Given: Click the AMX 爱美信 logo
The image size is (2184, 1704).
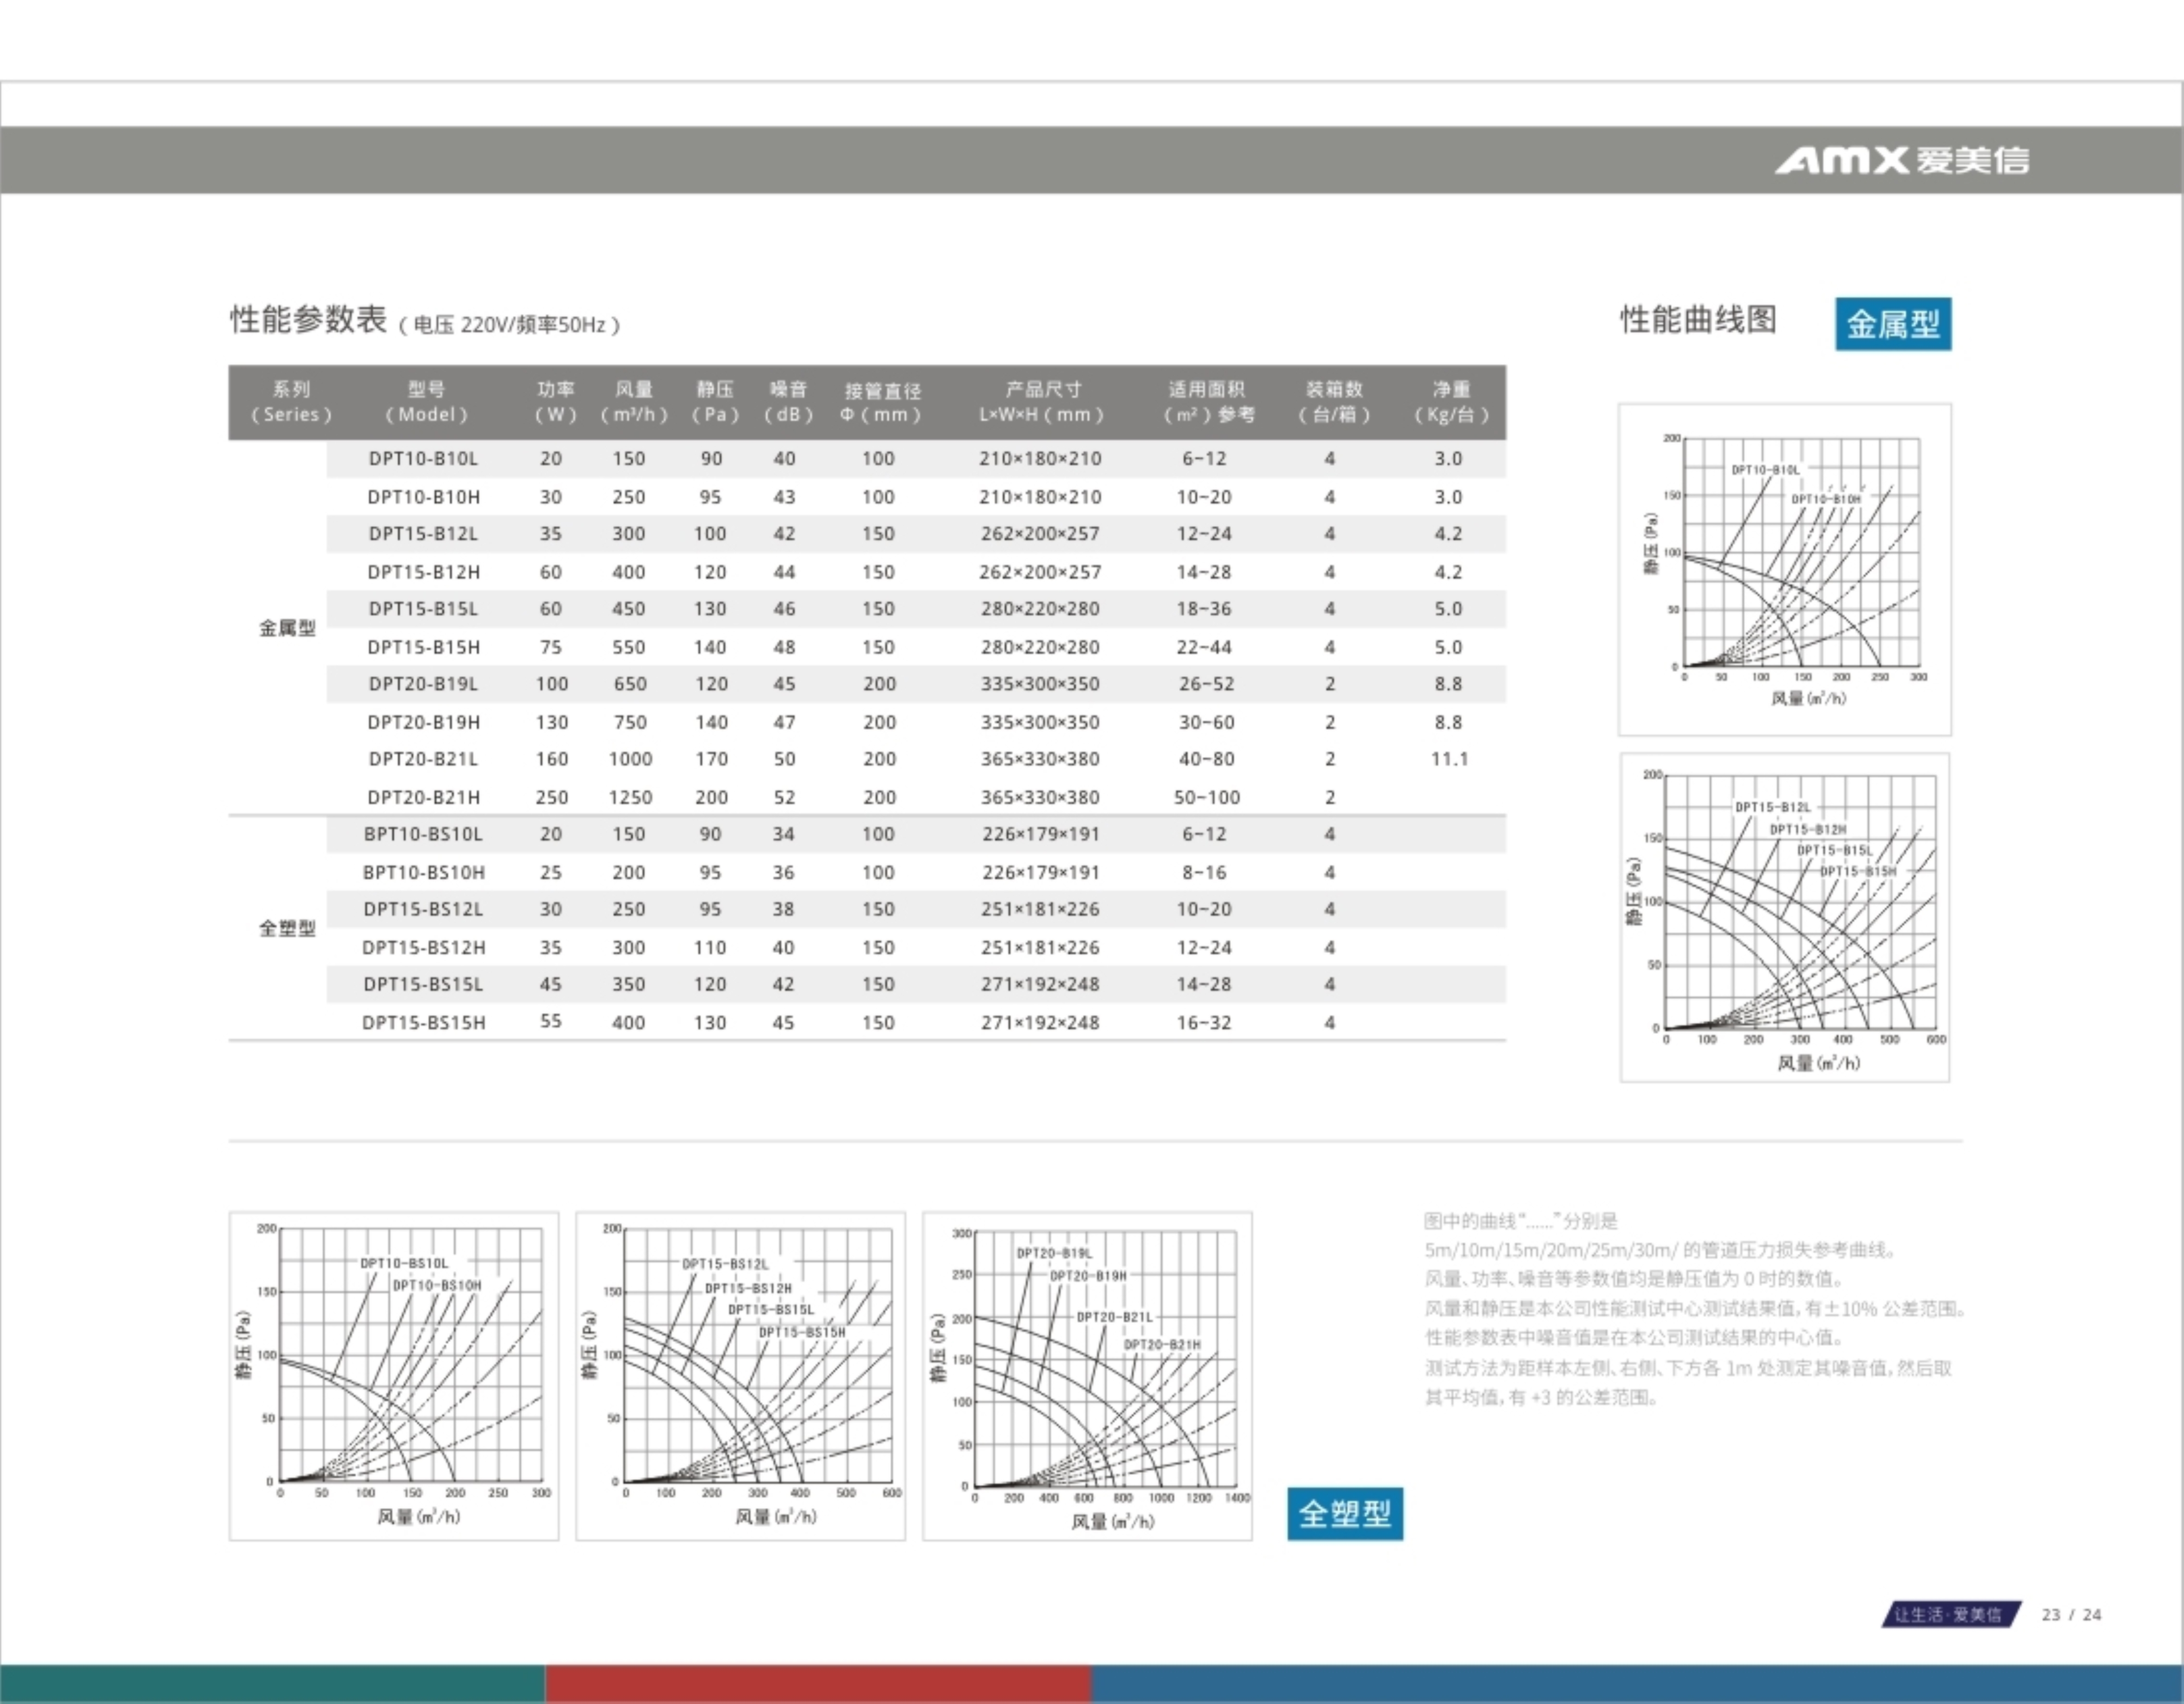Looking at the screenshot, I should pyautogui.click(x=1901, y=160).
